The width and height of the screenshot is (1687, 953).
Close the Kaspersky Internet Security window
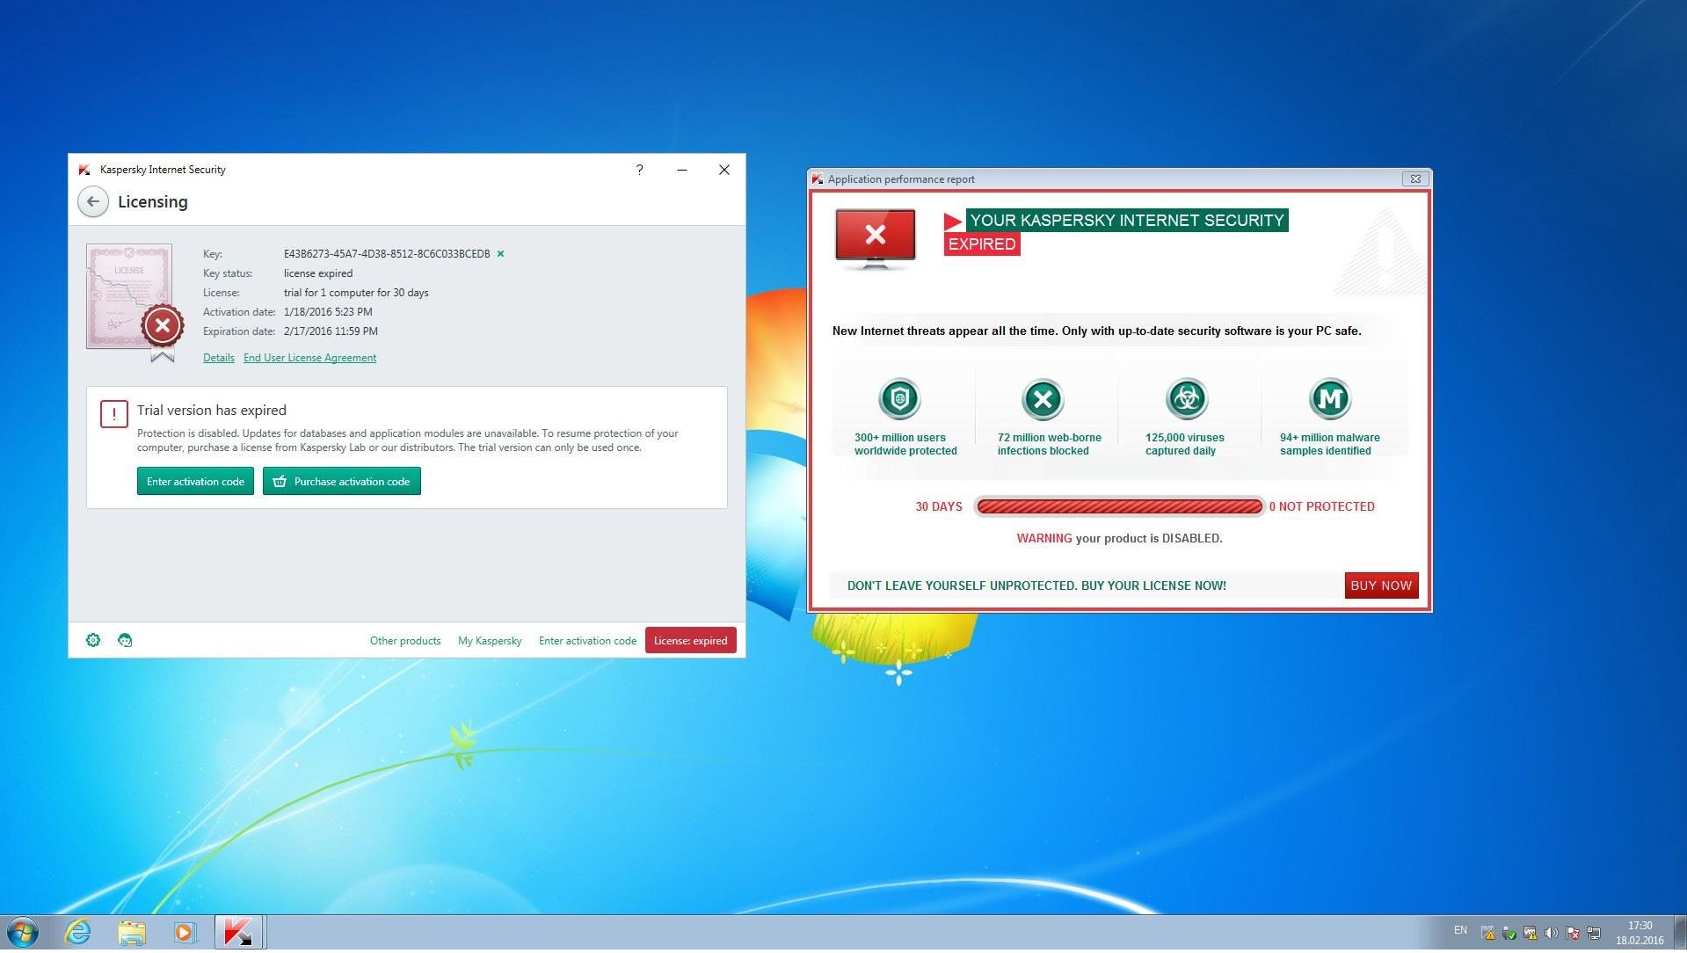click(x=724, y=170)
